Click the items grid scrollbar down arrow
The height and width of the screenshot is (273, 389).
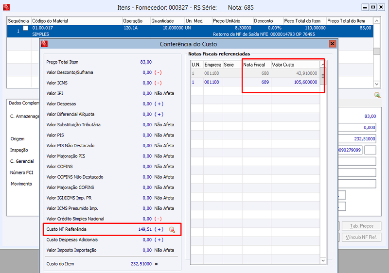376,84
